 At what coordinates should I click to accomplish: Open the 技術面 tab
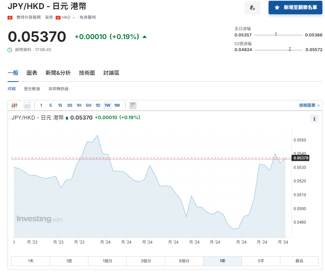point(87,73)
